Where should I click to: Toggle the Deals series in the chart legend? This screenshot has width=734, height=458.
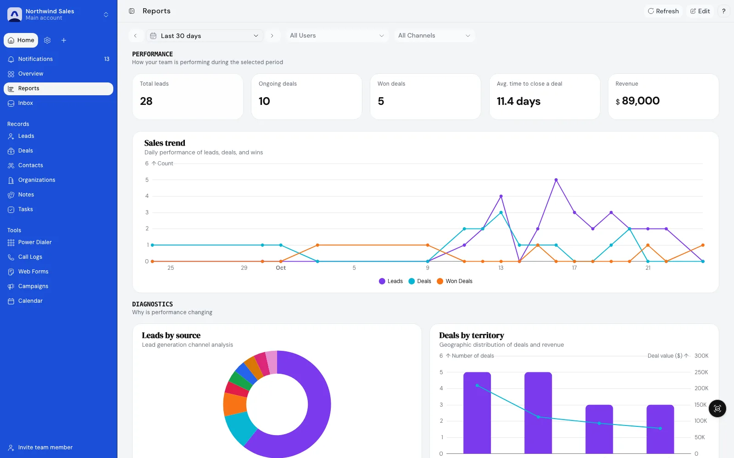[420, 281]
